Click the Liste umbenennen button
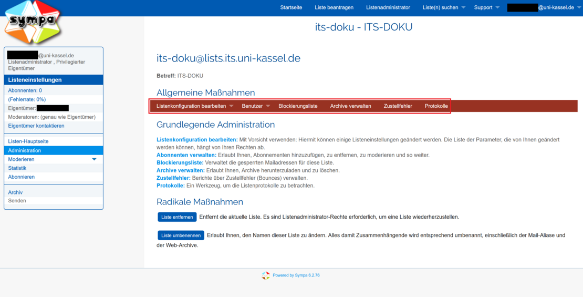 tap(181, 235)
